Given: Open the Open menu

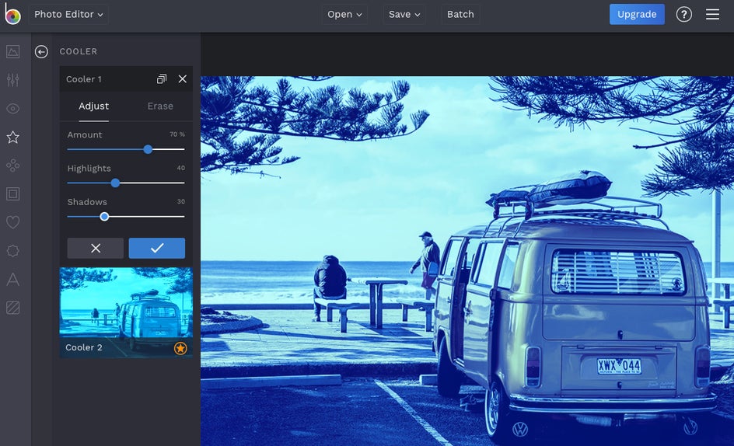Looking at the screenshot, I should 344,15.
